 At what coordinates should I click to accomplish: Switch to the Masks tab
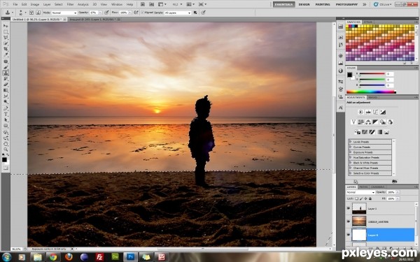click(x=372, y=97)
